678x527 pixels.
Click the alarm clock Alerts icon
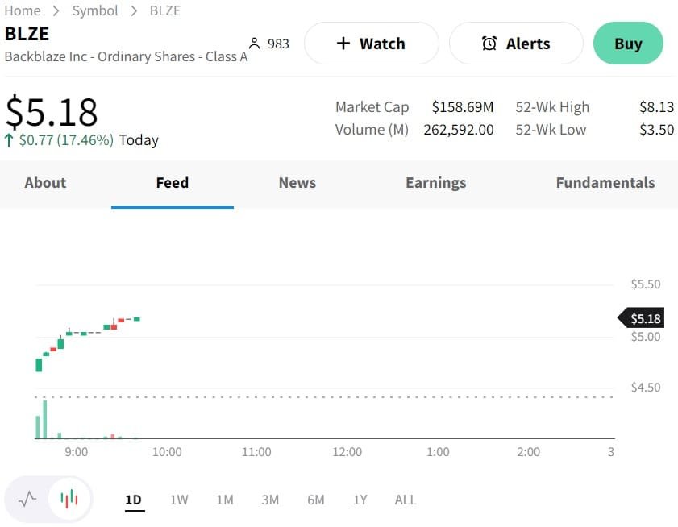(489, 44)
